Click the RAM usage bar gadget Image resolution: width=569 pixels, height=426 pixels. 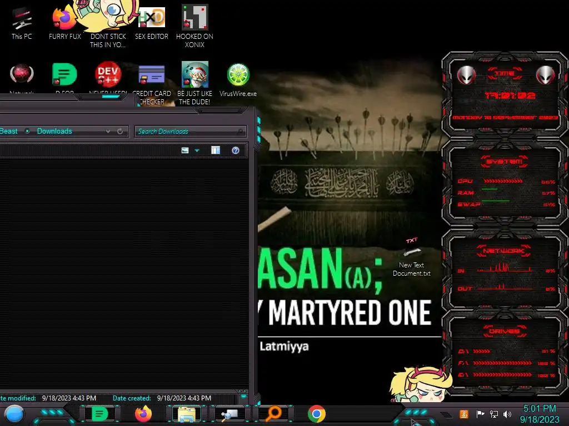(490, 189)
